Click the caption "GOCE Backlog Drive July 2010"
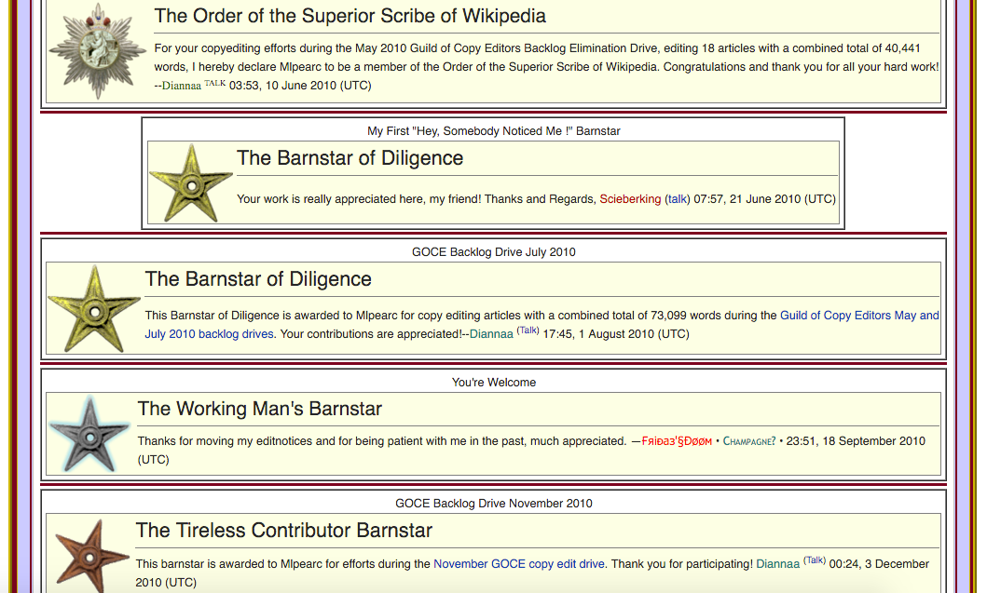987x593 pixels. click(494, 251)
